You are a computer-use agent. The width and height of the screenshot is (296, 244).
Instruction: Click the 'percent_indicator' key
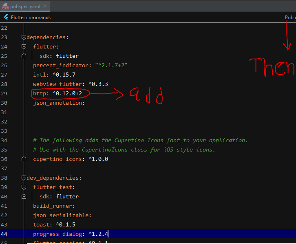tap(61, 66)
